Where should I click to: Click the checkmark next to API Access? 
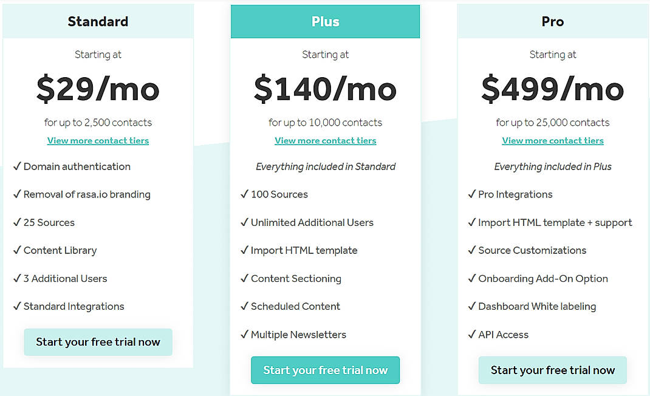pos(472,335)
